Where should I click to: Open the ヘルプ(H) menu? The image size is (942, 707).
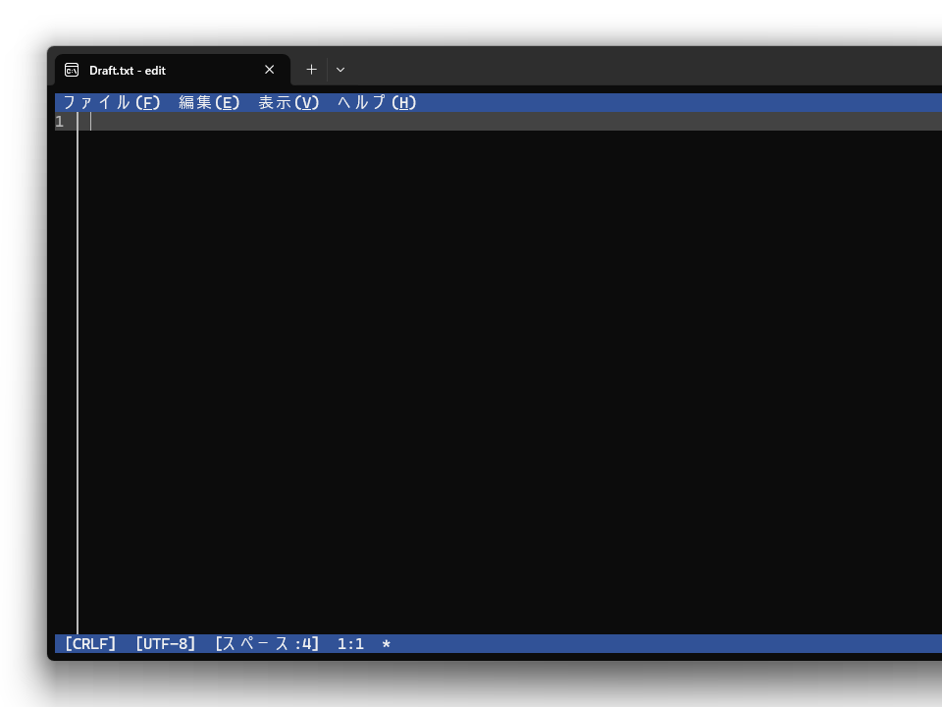376,102
